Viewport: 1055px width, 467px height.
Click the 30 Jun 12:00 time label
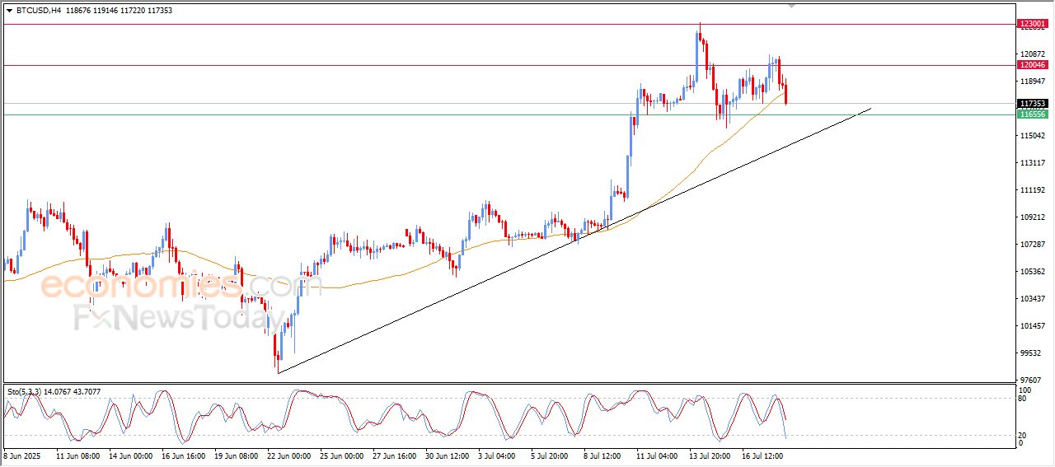pyautogui.click(x=447, y=455)
